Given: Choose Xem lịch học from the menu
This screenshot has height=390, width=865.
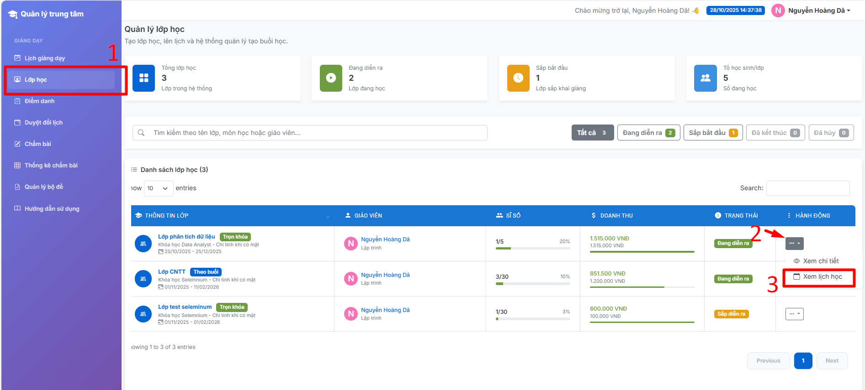Looking at the screenshot, I should click(822, 277).
